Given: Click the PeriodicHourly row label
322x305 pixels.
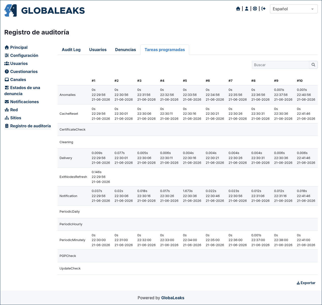Looking at the screenshot, I should (x=71, y=224).
